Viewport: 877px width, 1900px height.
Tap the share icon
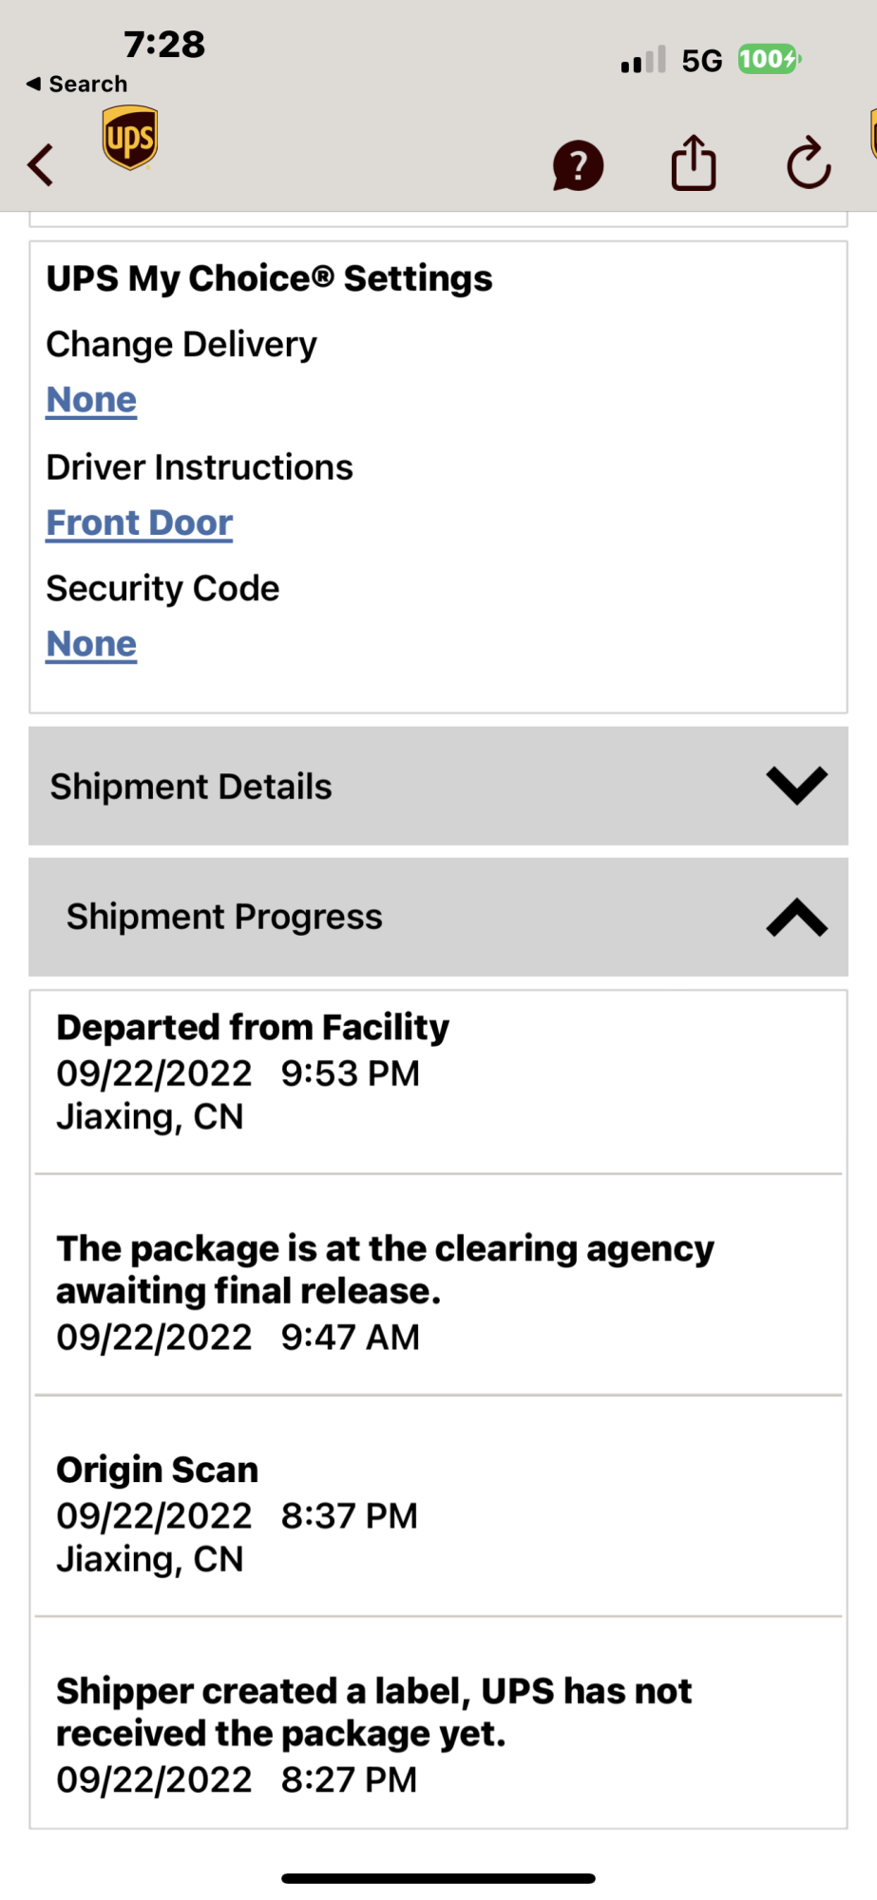coord(694,162)
